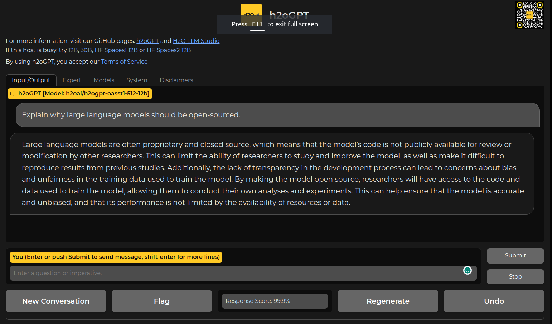Undo the last message
The width and height of the screenshot is (552, 324).
pos(494,301)
